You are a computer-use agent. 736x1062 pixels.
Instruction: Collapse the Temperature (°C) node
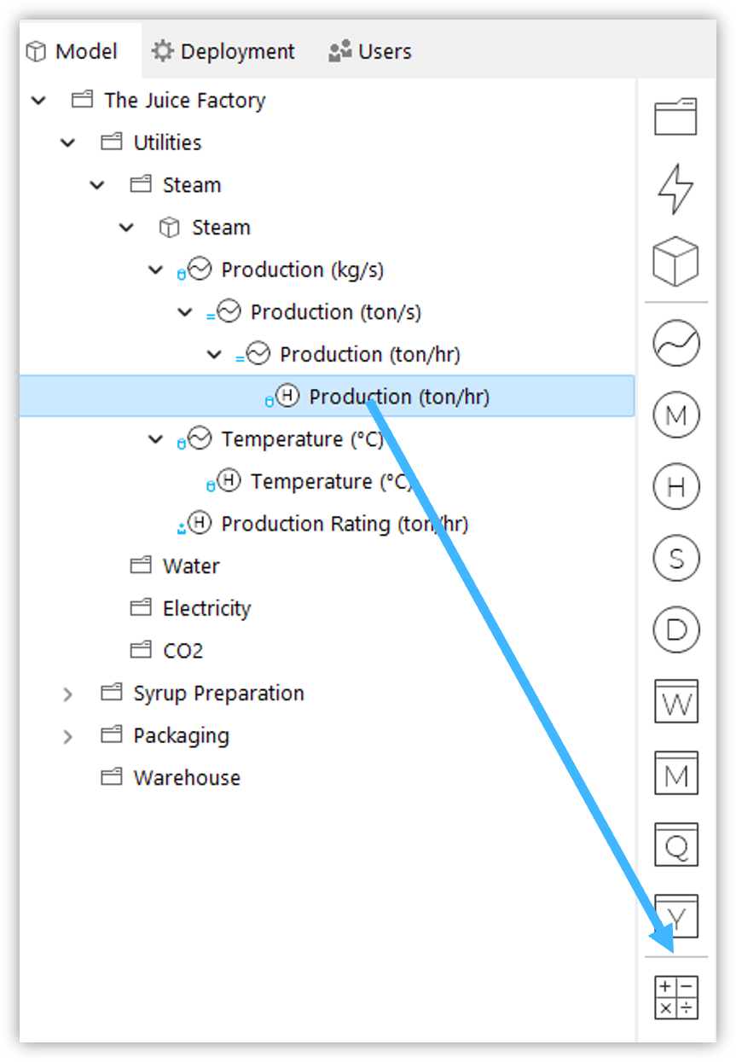pyautogui.click(x=155, y=439)
